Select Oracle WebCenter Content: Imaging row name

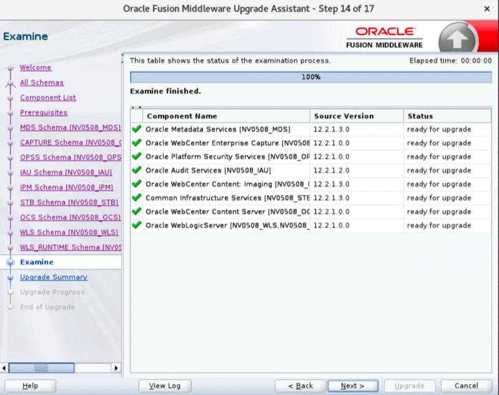tap(227, 184)
